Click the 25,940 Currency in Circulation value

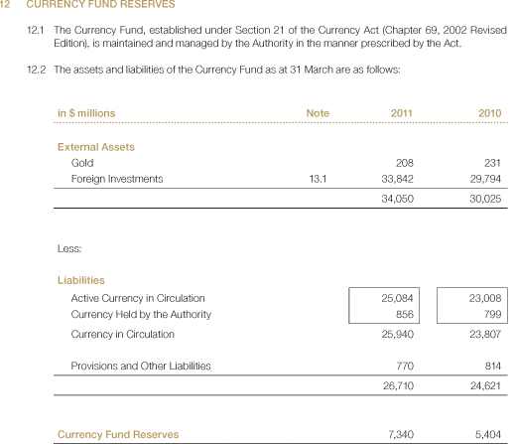tap(397, 334)
